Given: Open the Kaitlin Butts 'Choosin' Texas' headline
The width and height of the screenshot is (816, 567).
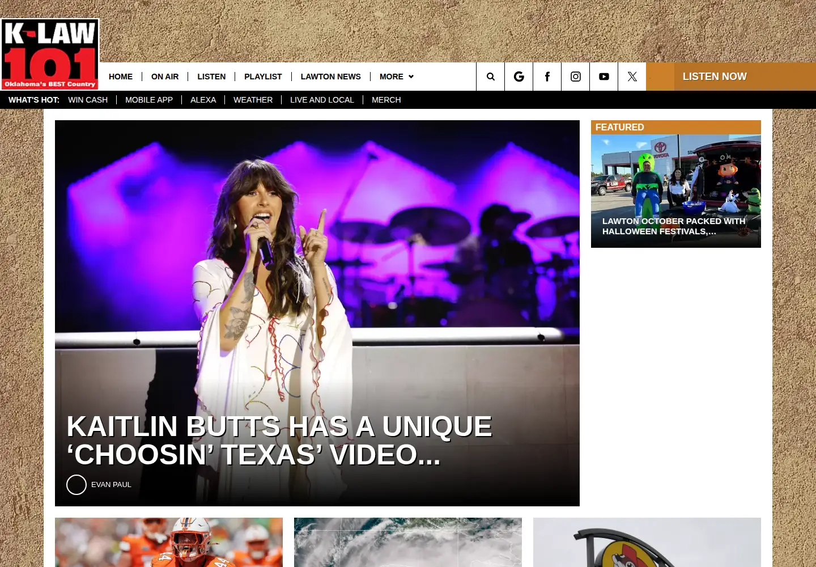Looking at the screenshot, I should [x=279, y=441].
